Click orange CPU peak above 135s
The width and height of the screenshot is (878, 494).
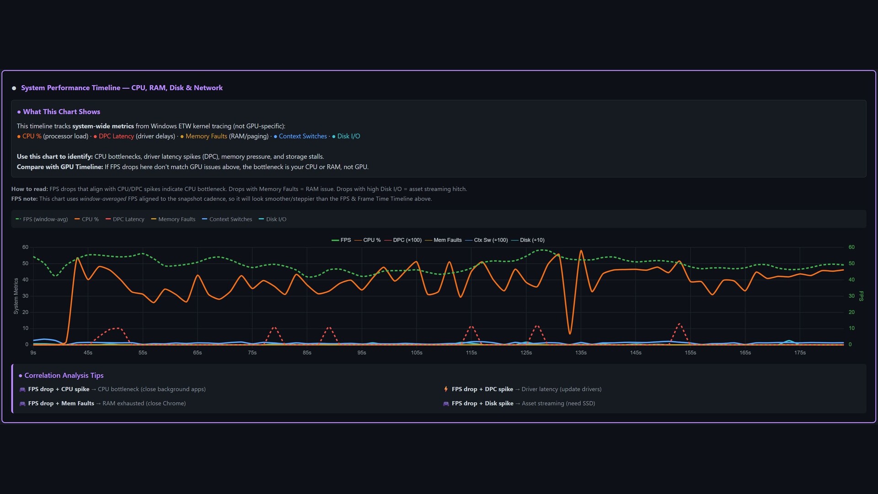tap(581, 251)
